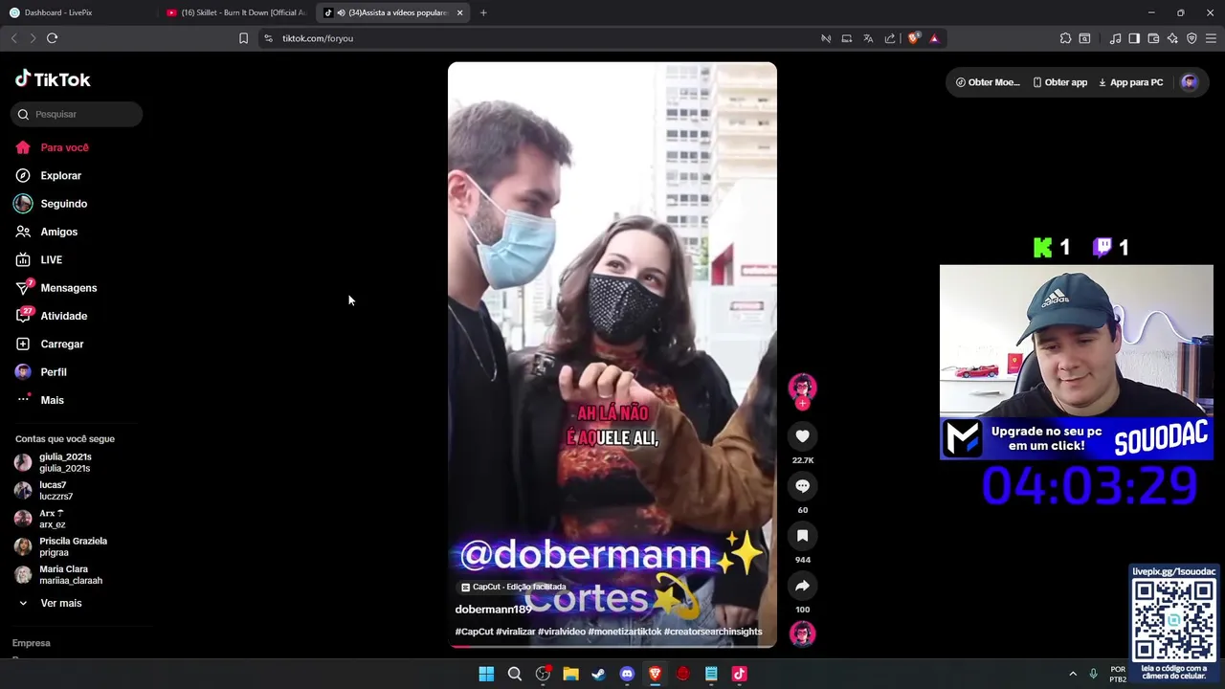
Task: Open Brave Leo AI sparkle icon
Action: tap(1172, 38)
